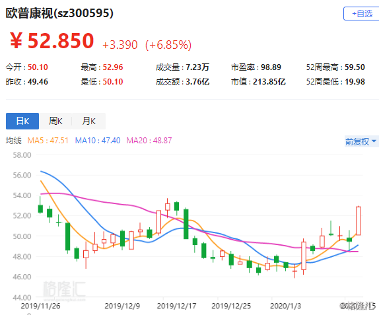This screenshot has width=379, height=315.
Task: Click the 52周最低 value 19.98
Action: (355, 82)
